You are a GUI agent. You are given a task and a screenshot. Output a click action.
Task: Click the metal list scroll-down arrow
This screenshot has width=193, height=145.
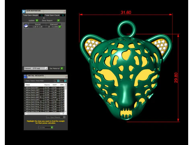coord(66,111)
